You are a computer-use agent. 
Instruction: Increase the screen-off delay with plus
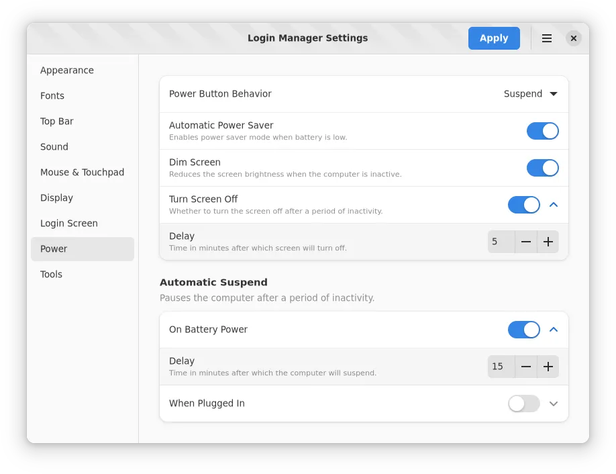548,242
